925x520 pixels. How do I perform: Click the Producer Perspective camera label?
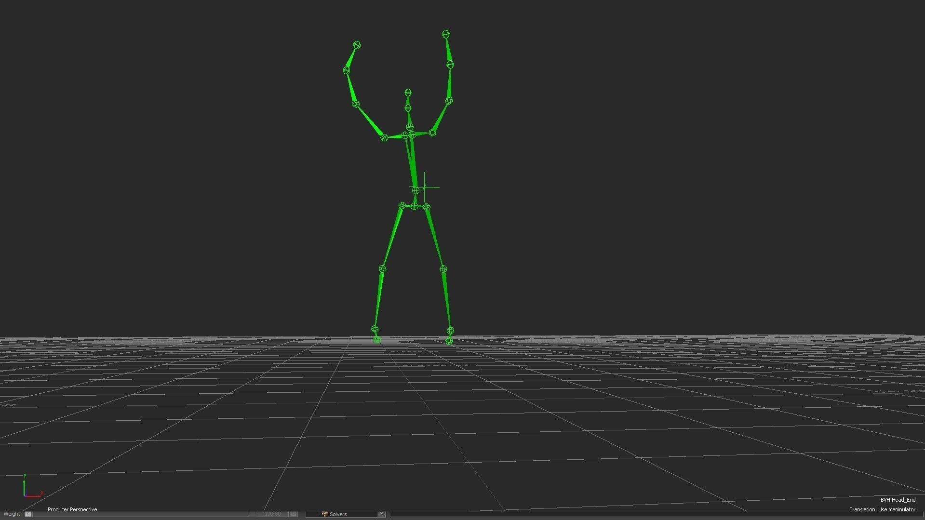pyautogui.click(x=72, y=509)
